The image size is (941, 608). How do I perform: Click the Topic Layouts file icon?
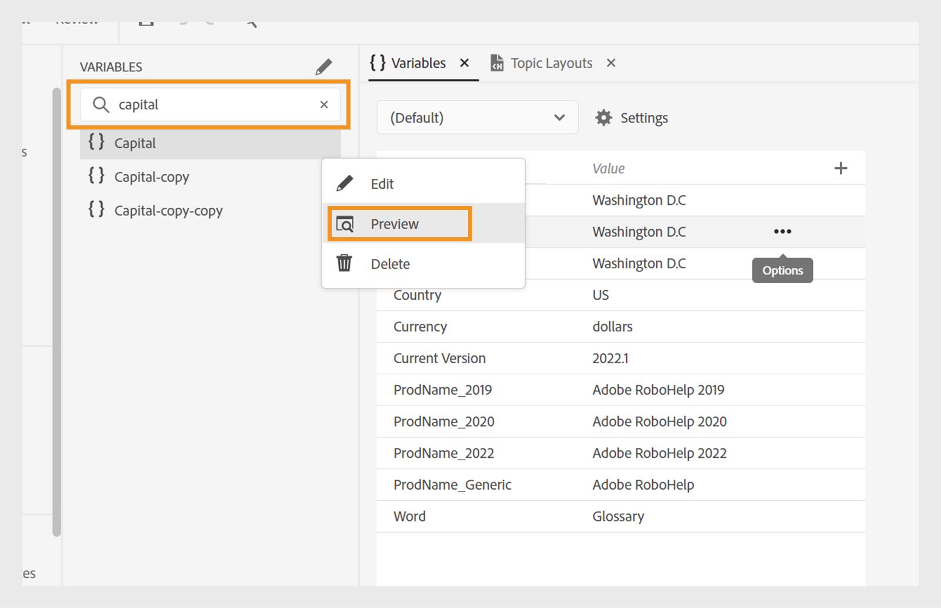[x=497, y=63]
